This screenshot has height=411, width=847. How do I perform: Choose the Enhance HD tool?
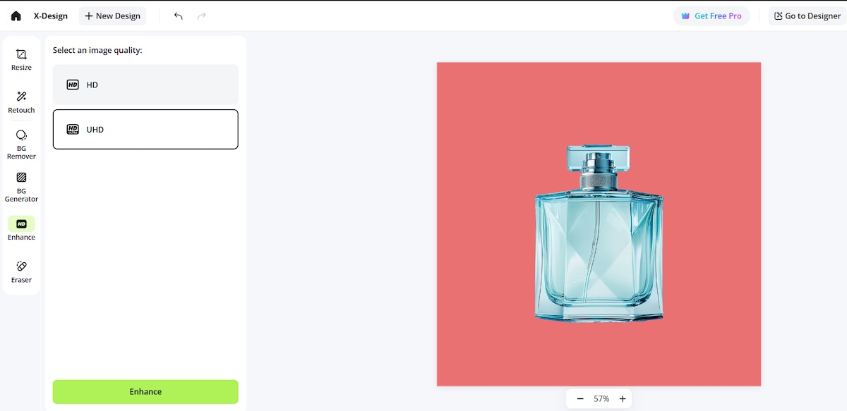click(x=21, y=229)
